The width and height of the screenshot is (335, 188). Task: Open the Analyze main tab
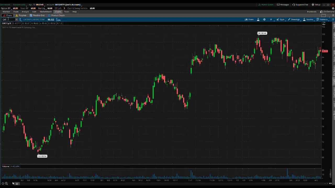pos(25,12)
